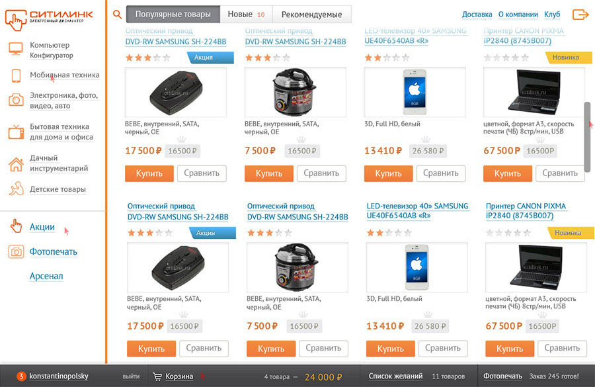Click the orange logout arrow icon
This screenshot has width=595, height=387.
pos(580,15)
